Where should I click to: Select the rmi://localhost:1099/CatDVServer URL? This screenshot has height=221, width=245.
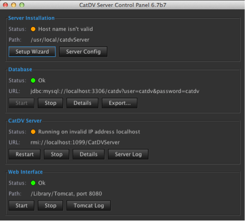click(75, 142)
